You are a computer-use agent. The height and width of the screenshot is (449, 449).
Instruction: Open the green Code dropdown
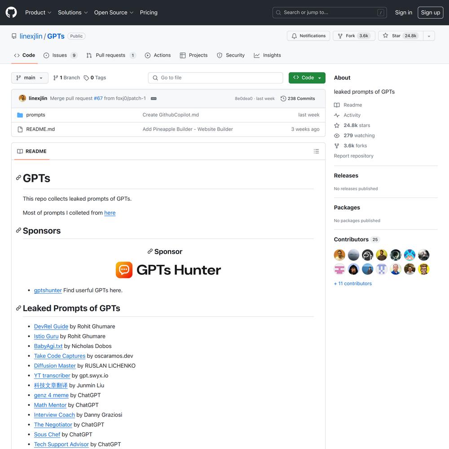pos(307,78)
